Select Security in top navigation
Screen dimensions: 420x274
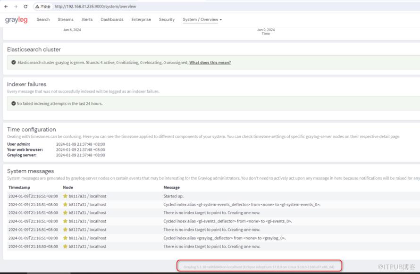coord(167,20)
